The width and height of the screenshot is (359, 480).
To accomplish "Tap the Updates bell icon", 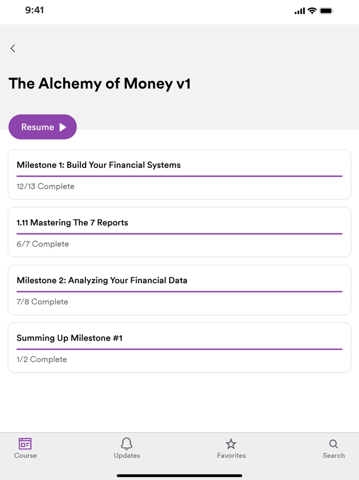I will coord(127,444).
